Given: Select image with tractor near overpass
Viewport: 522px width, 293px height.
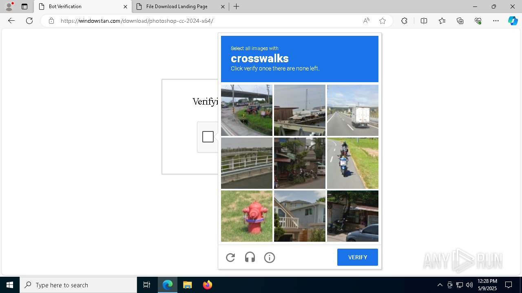Looking at the screenshot, I should point(247,110).
